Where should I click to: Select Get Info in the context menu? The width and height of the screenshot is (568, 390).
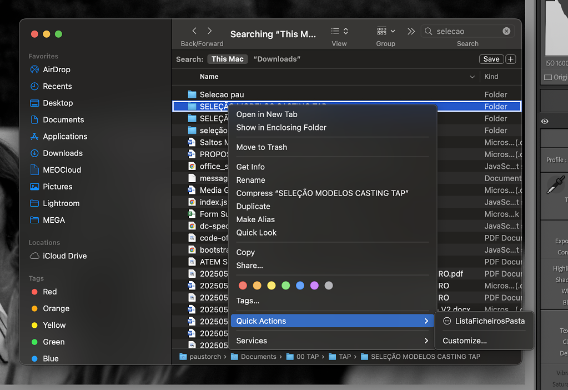coord(250,167)
